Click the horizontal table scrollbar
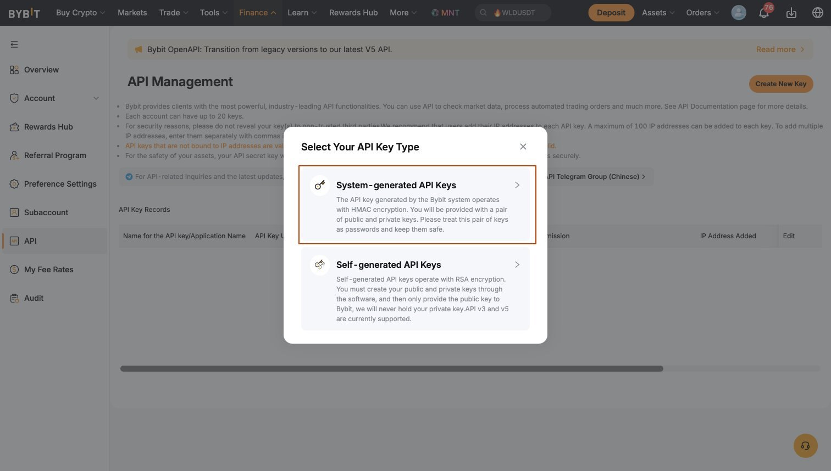The width and height of the screenshot is (831, 471). pyautogui.click(x=392, y=369)
